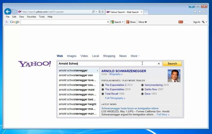Open the View menu
The width and height of the screenshot is (212, 134).
(22, 17)
